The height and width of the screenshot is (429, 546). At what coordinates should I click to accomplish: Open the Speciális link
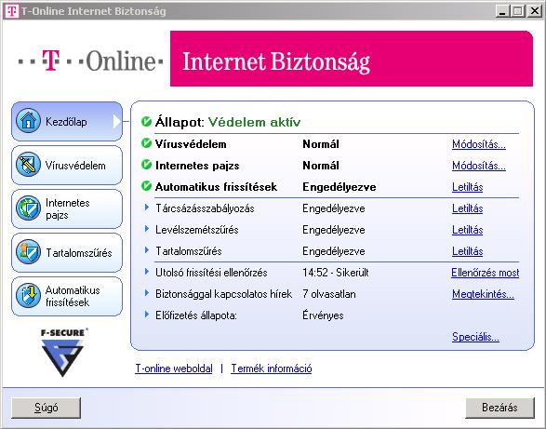point(475,337)
